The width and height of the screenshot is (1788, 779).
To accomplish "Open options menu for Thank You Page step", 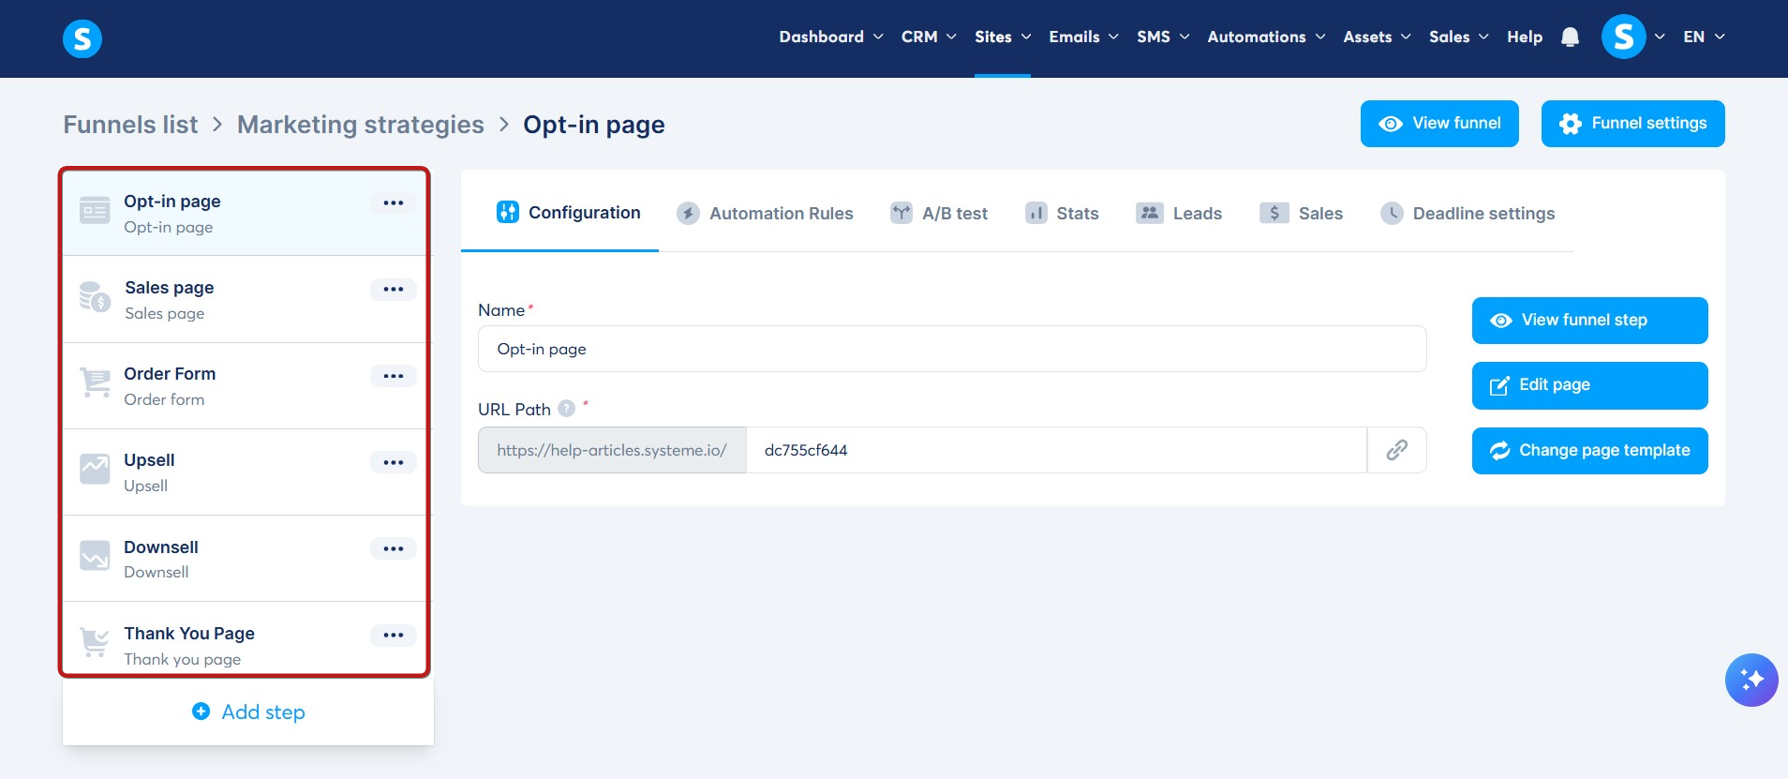I will (x=394, y=635).
